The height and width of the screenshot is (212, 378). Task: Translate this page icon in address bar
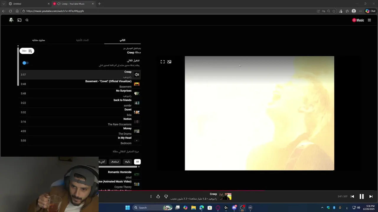pos(323,11)
